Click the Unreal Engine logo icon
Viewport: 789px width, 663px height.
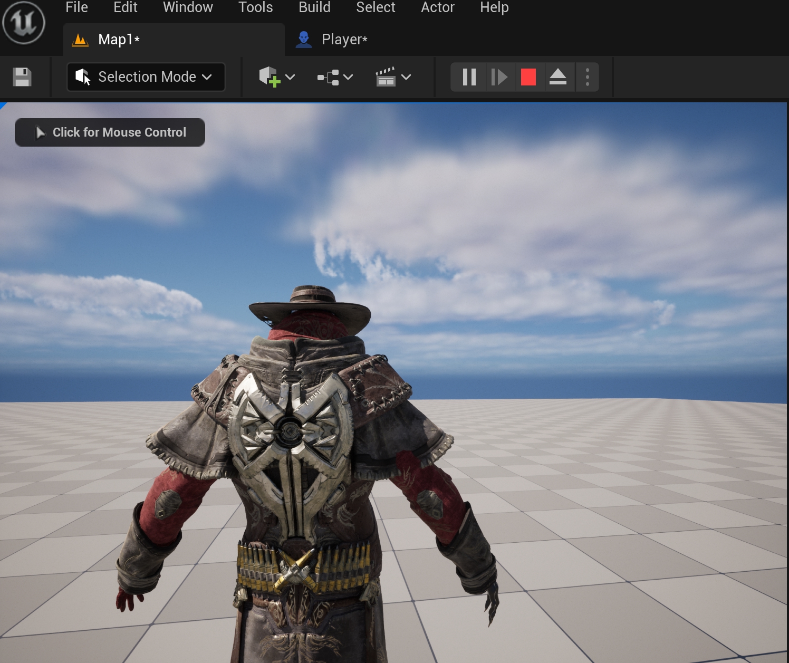click(24, 23)
